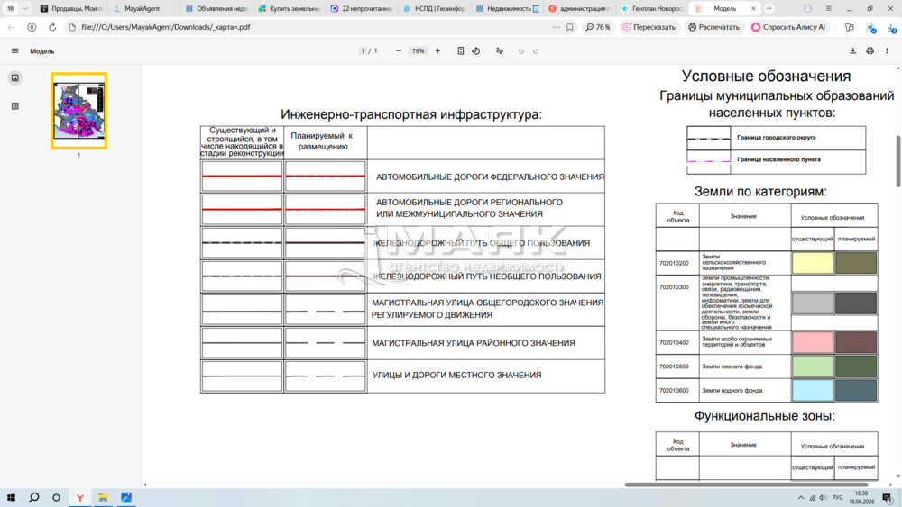Expand the tab list chevron

click(25, 9)
